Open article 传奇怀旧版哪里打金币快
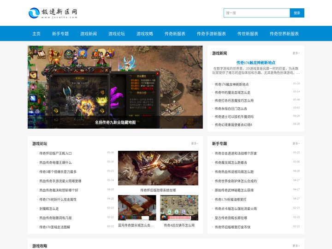Viewport: 332px width, 249px height. tap(232, 227)
